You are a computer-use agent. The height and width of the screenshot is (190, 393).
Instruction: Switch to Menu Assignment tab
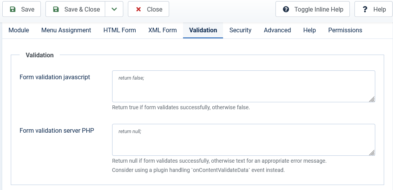tap(66, 30)
